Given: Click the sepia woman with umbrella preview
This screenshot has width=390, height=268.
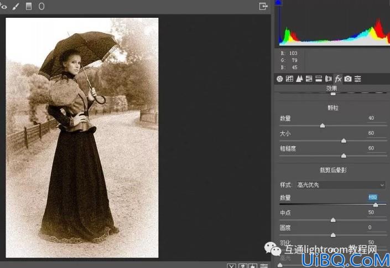Looking at the screenshot, I should pos(82,137).
